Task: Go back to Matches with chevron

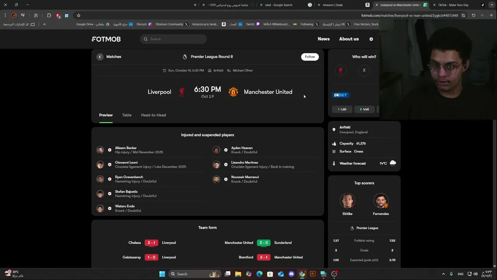Action: click(100, 57)
